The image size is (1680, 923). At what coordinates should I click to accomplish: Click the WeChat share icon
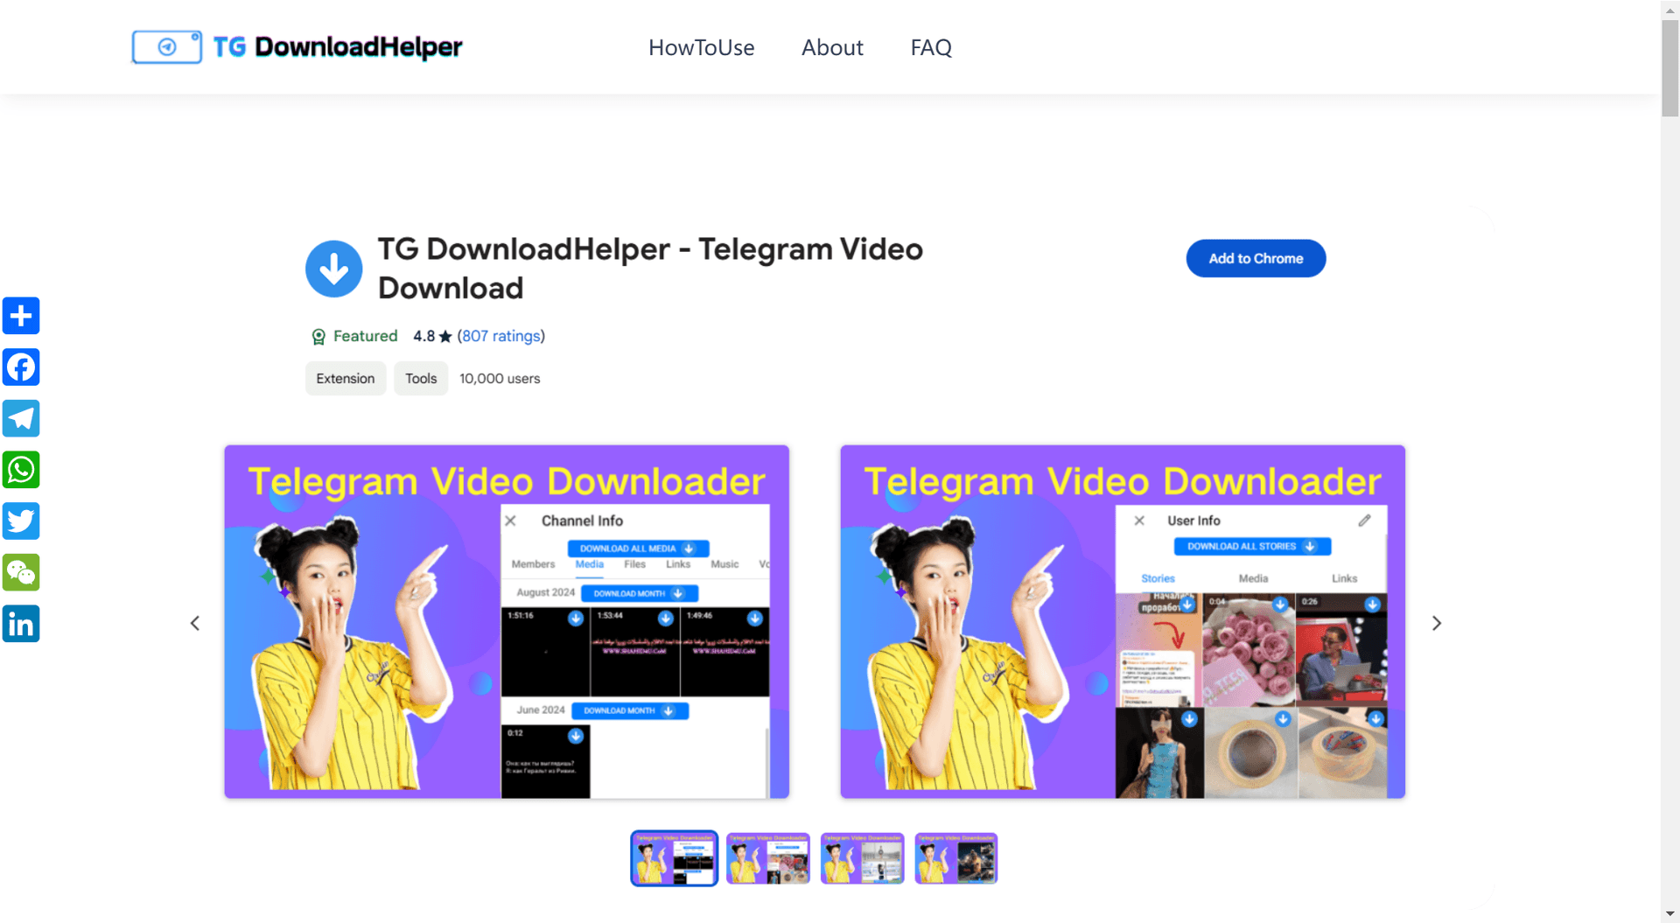coord(21,573)
